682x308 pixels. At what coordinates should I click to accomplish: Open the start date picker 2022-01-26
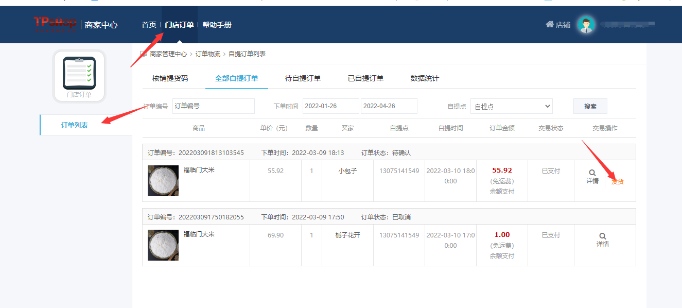click(330, 106)
